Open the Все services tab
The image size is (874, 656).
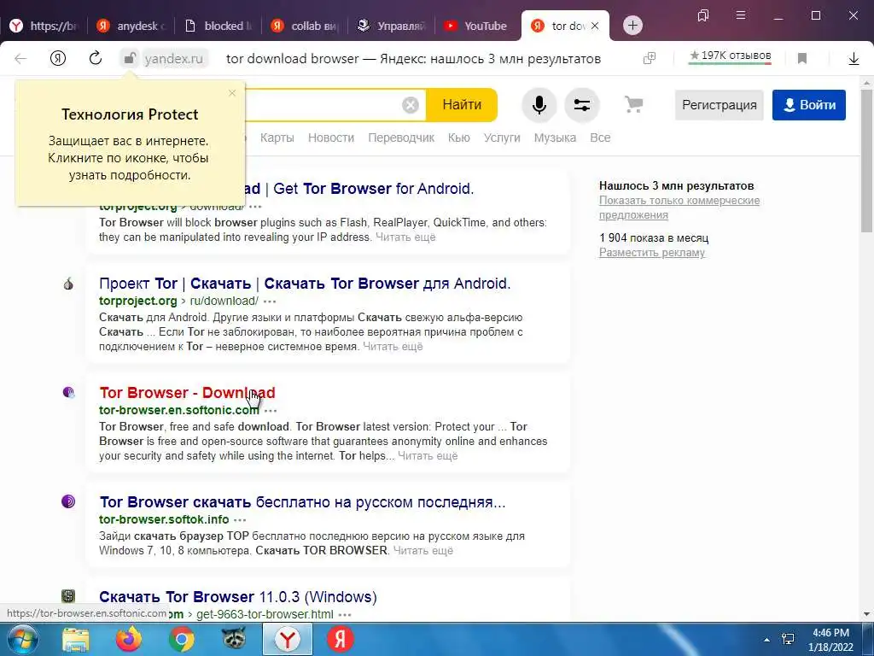tap(600, 138)
